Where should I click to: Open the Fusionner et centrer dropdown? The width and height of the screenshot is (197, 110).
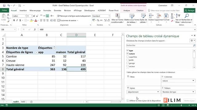tap(78, 20)
